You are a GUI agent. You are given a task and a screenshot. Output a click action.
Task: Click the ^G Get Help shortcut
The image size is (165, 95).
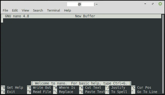coord(12,87)
